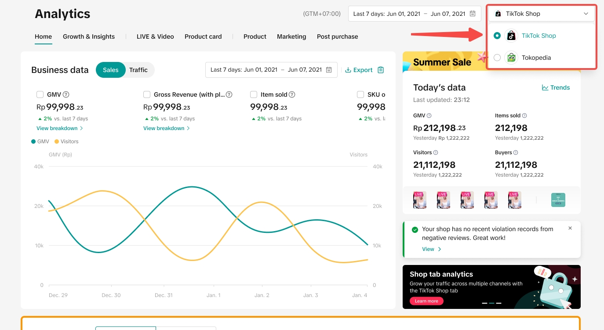
Task: Close the violation records notification
Action: 570,228
